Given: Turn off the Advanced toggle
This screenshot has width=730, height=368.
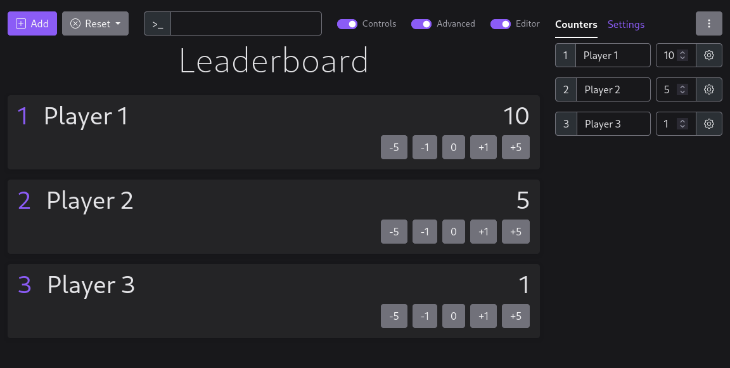Looking at the screenshot, I should coord(421,24).
